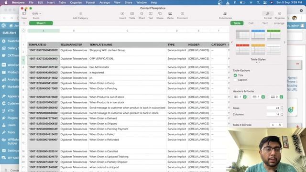Open the View toolbar button
306x172 pixels.
[24, 15]
